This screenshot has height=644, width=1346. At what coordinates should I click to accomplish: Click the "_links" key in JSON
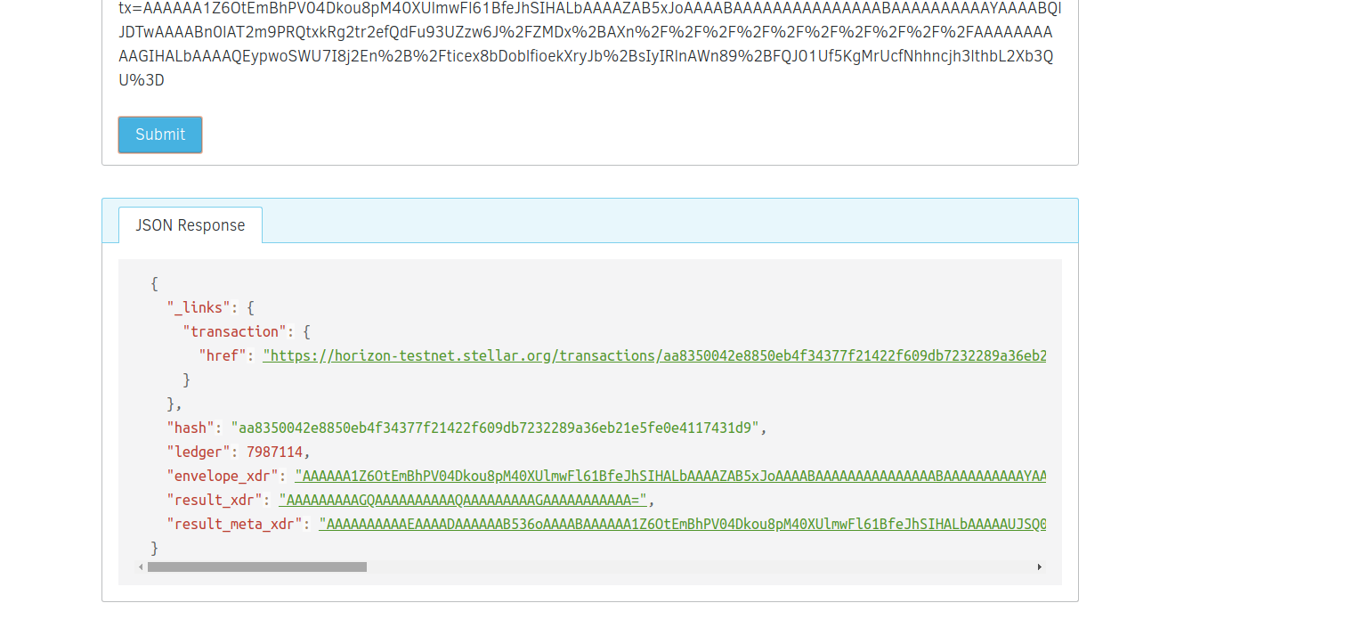pos(199,307)
